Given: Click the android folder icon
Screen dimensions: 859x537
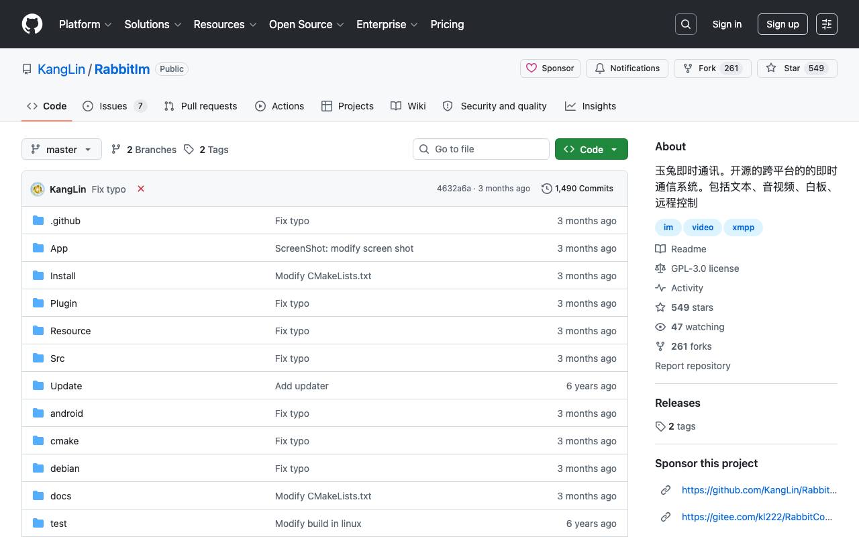Looking at the screenshot, I should pos(38,413).
